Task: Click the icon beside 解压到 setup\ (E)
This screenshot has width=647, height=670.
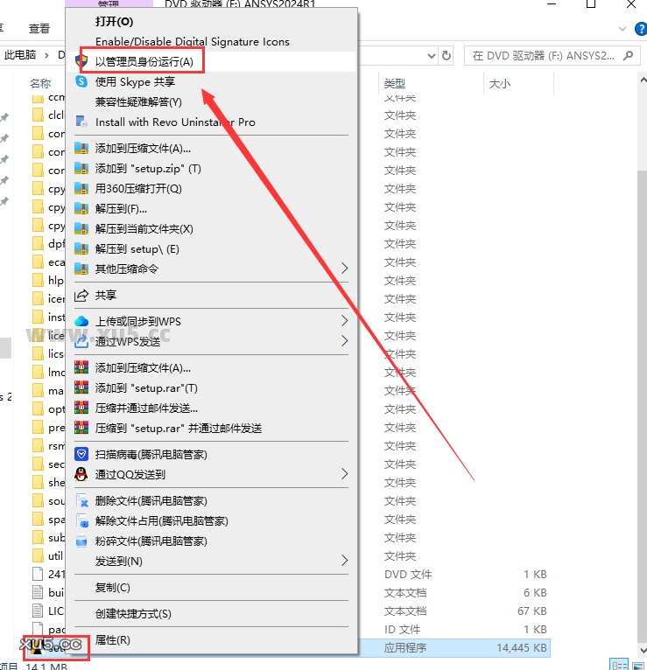Action: click(x=81, y=248)
